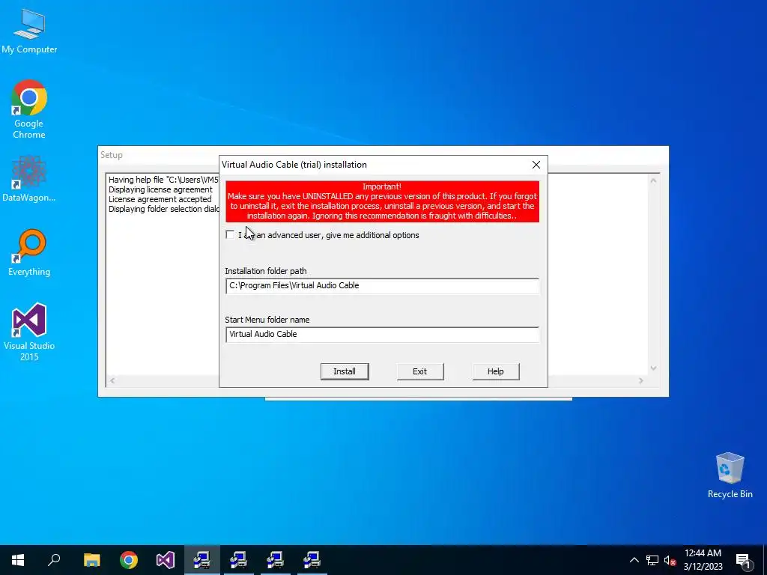
Task: Open the Windows Start menu
Action: pos(18,560)
